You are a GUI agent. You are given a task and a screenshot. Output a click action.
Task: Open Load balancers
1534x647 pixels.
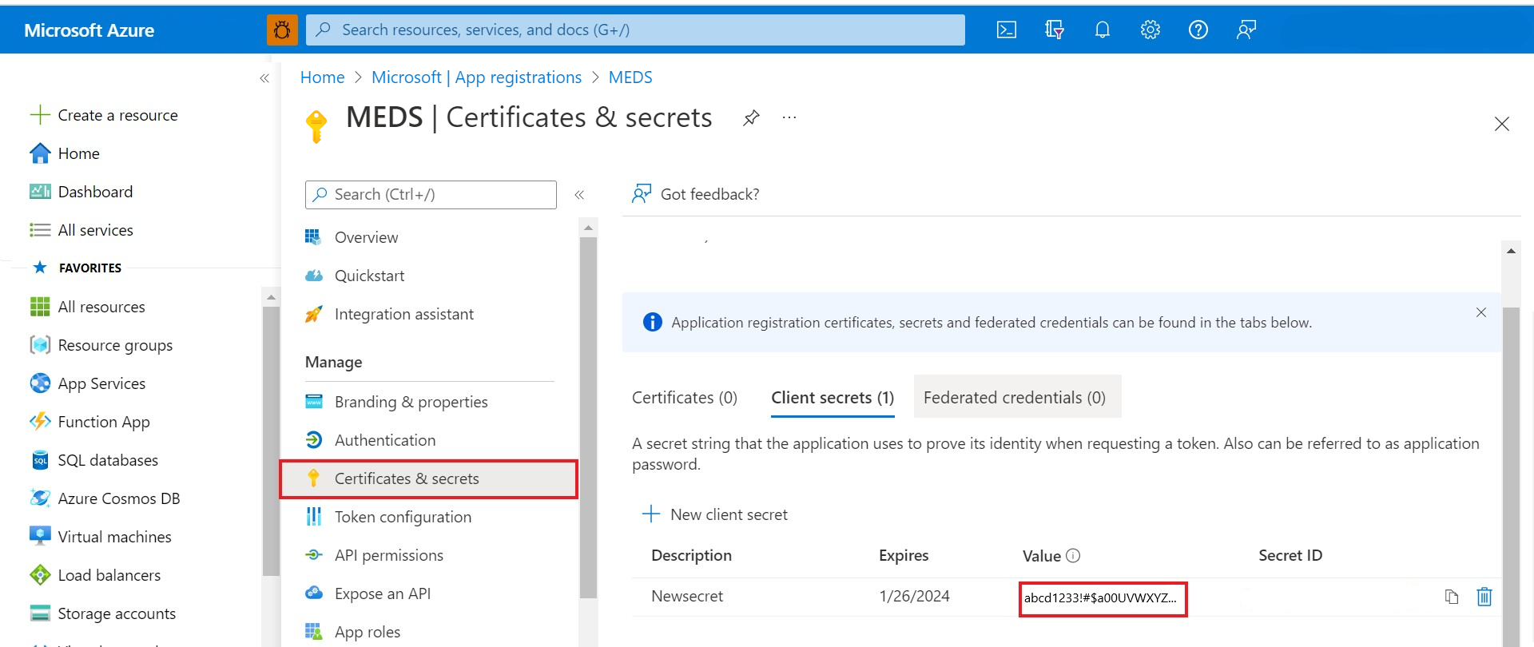point(94,575)
